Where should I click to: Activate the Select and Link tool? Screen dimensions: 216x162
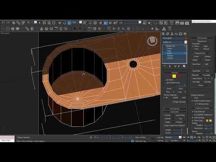click(13, 23)
